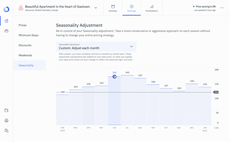The width and height of the screenshot is (230, 142).
Task: Open the Weekends section
Action: (x=25, y=55)
